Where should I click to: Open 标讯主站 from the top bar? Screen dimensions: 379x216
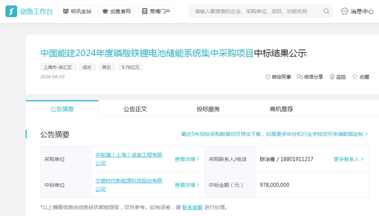[x=76, y=11]
